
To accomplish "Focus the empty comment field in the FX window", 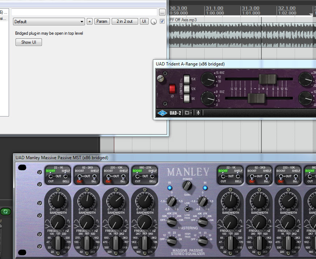I will pos(84,12).
